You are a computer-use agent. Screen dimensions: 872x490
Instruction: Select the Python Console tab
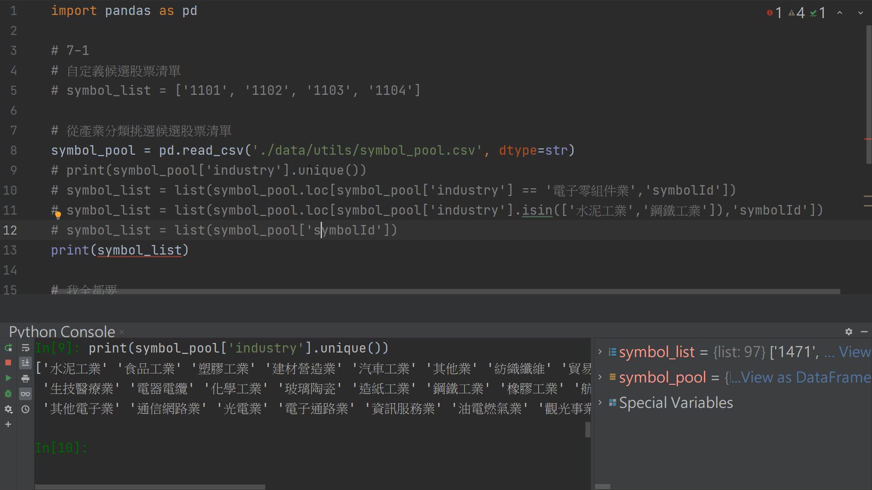[x=62, y=332]
